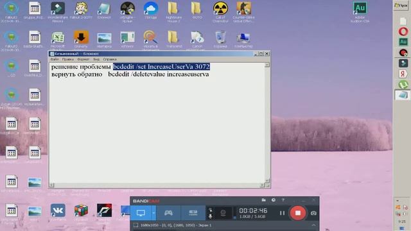This screenshot has height=231, width=411.
Task: Click Notepad vertical scrollbar down arrow
Action: 267,181
